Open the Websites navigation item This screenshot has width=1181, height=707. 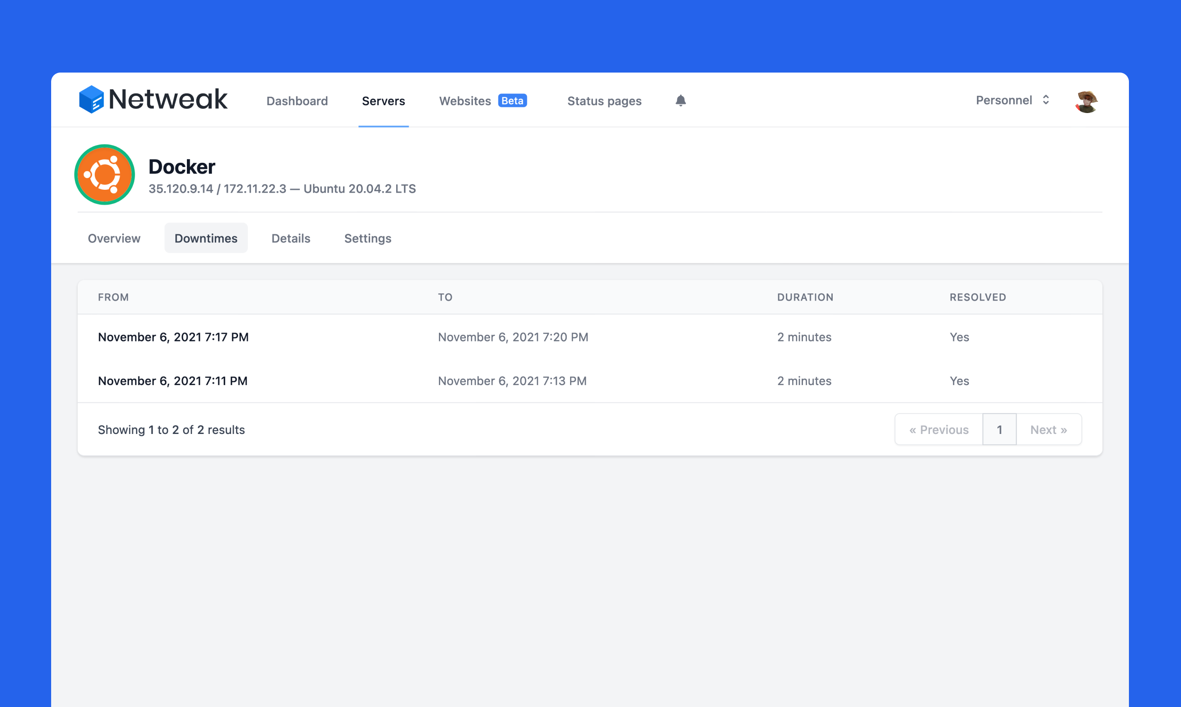[465, 101]
